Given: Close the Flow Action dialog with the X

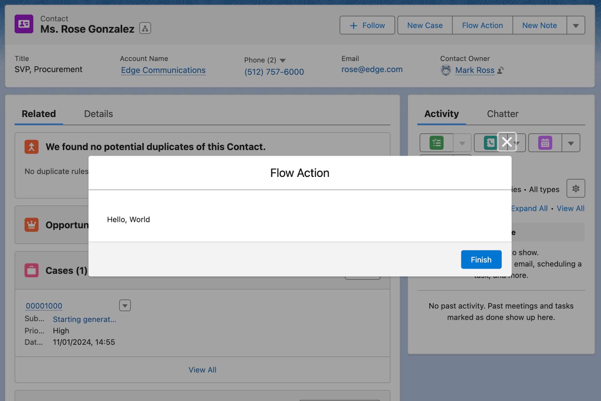Looking at the screenshot, I should pyautogui.click(x=507, y=142).
